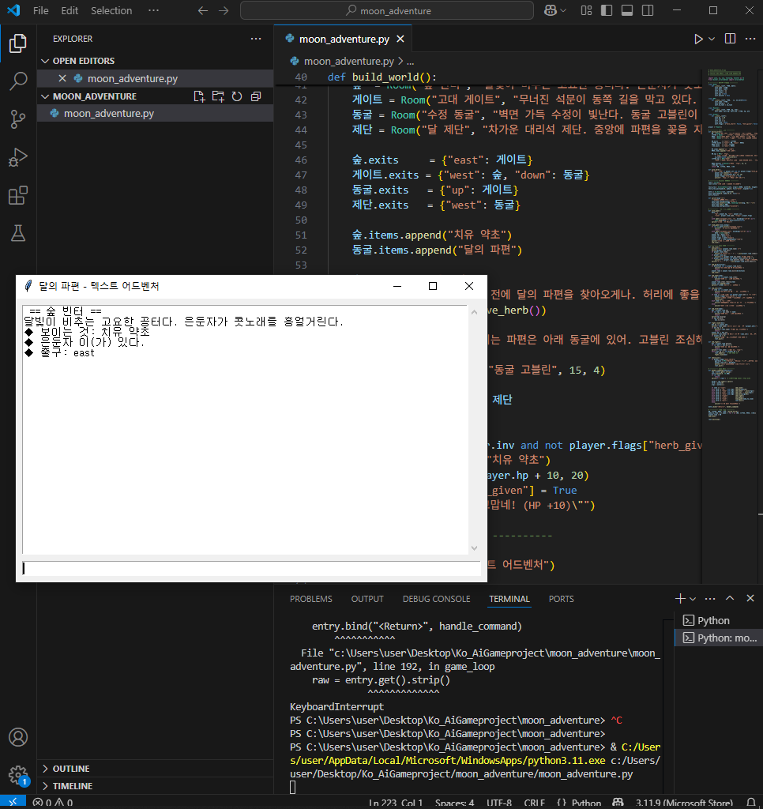Image resolution: width=763 pixels, height=809 pixels.
Task: Open the remote window indicator
Action: [x=13, y=803]
